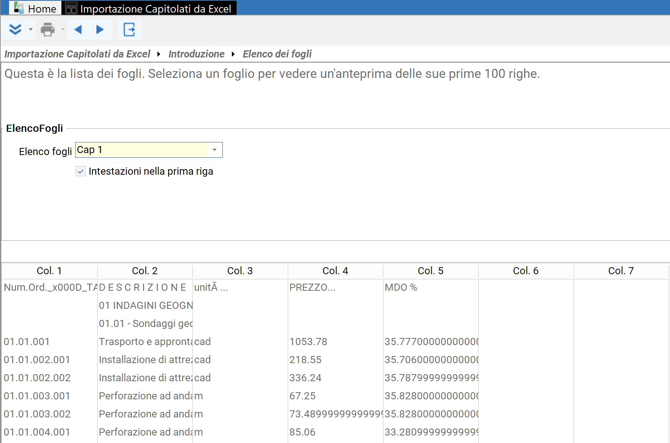Select cell 01.01.003.001

click(x=50, y=396)
